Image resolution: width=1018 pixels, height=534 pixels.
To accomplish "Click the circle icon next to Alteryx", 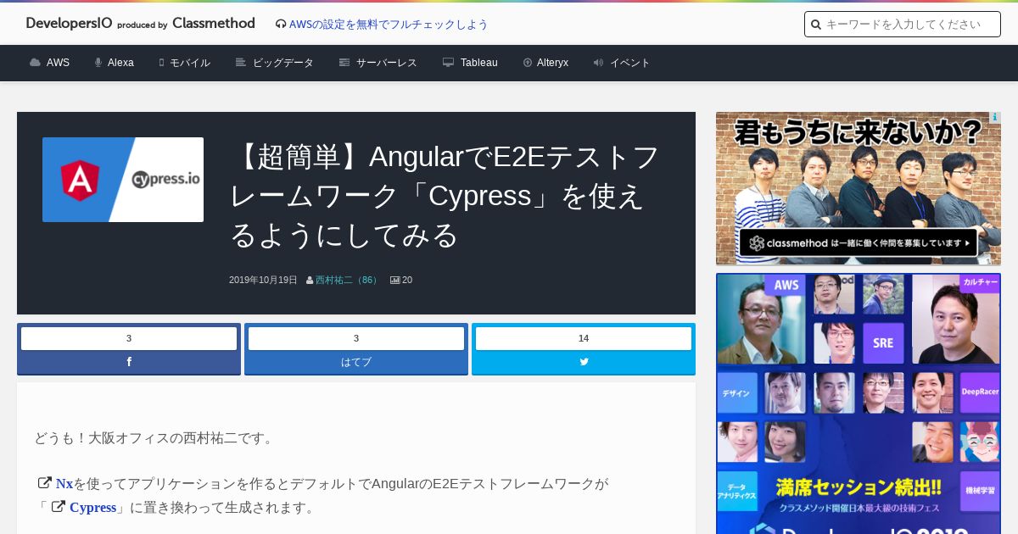I will click(x=528, y=63).
